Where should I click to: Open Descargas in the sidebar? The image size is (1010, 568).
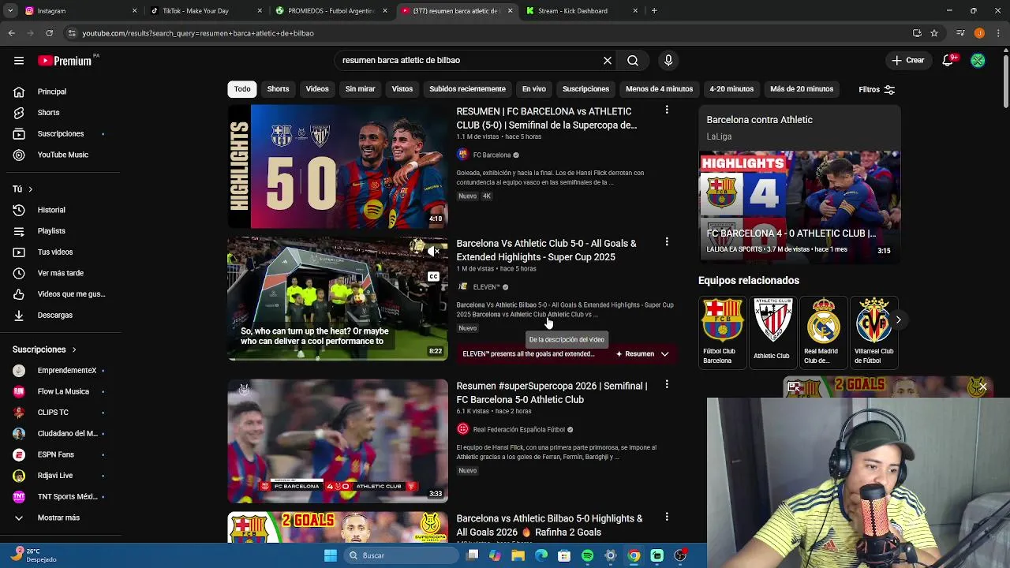point(57,316)
